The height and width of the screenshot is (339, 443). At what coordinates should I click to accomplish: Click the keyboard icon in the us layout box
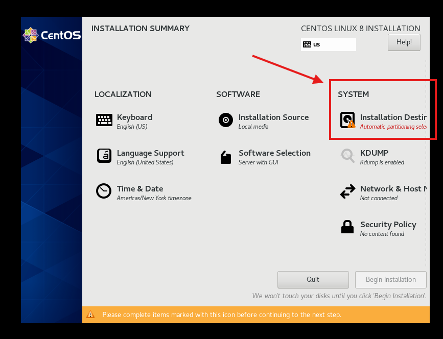(307, 44)
